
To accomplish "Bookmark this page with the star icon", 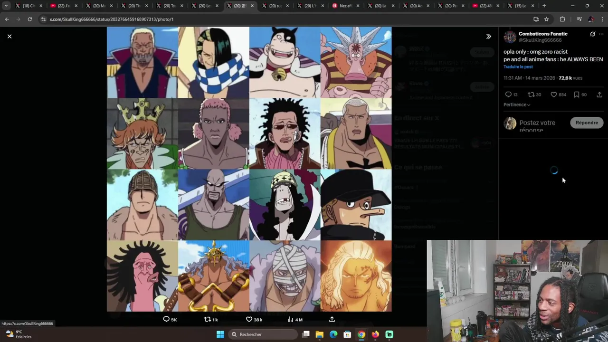I will (x=546, y=19).
